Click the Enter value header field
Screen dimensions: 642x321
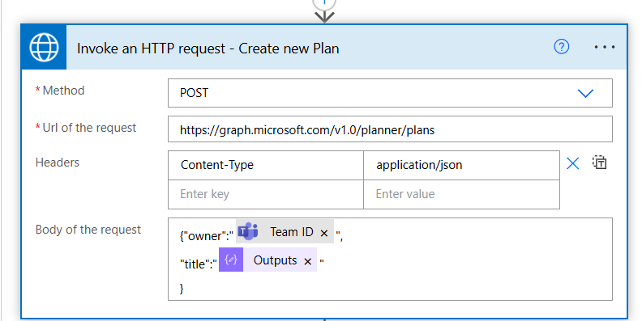pos(461,194)
